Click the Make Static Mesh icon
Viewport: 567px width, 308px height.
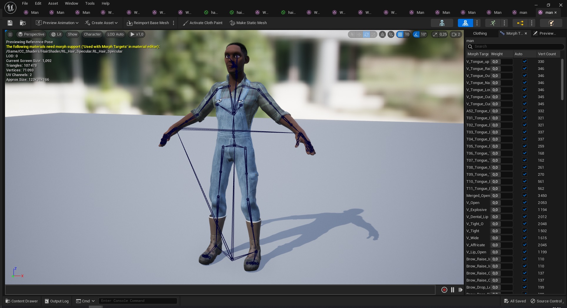coord(232,23)
